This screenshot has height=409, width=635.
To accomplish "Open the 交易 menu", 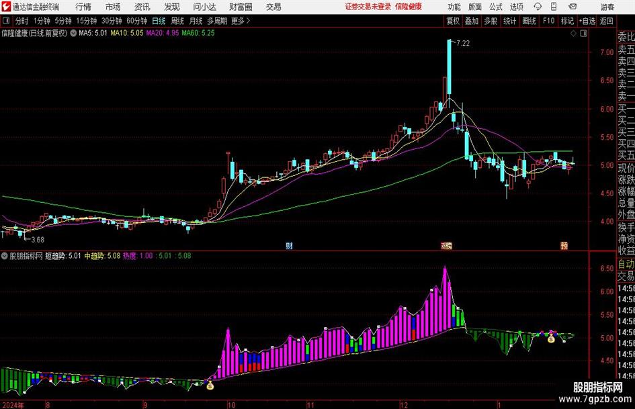I will pos(273,7).
